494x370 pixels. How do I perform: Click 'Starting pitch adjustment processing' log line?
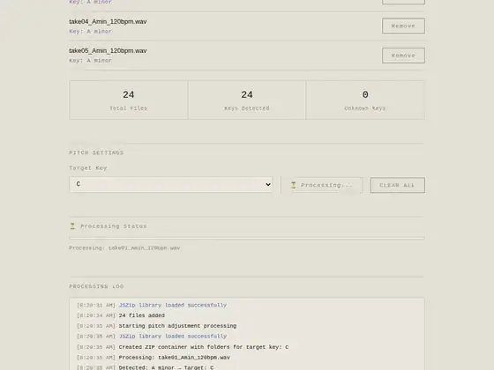(x=177, y=326)
